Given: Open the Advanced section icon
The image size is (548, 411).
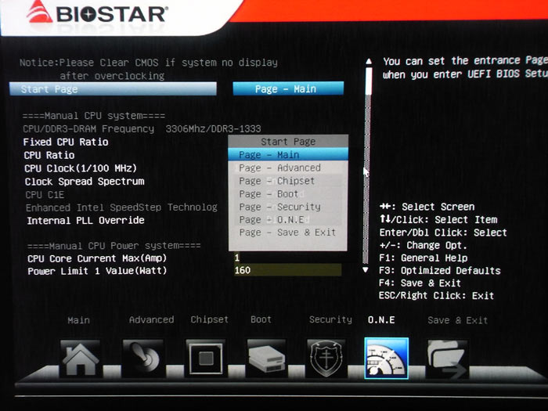Looking at the screenshot, I should click(x=142, y=359).
